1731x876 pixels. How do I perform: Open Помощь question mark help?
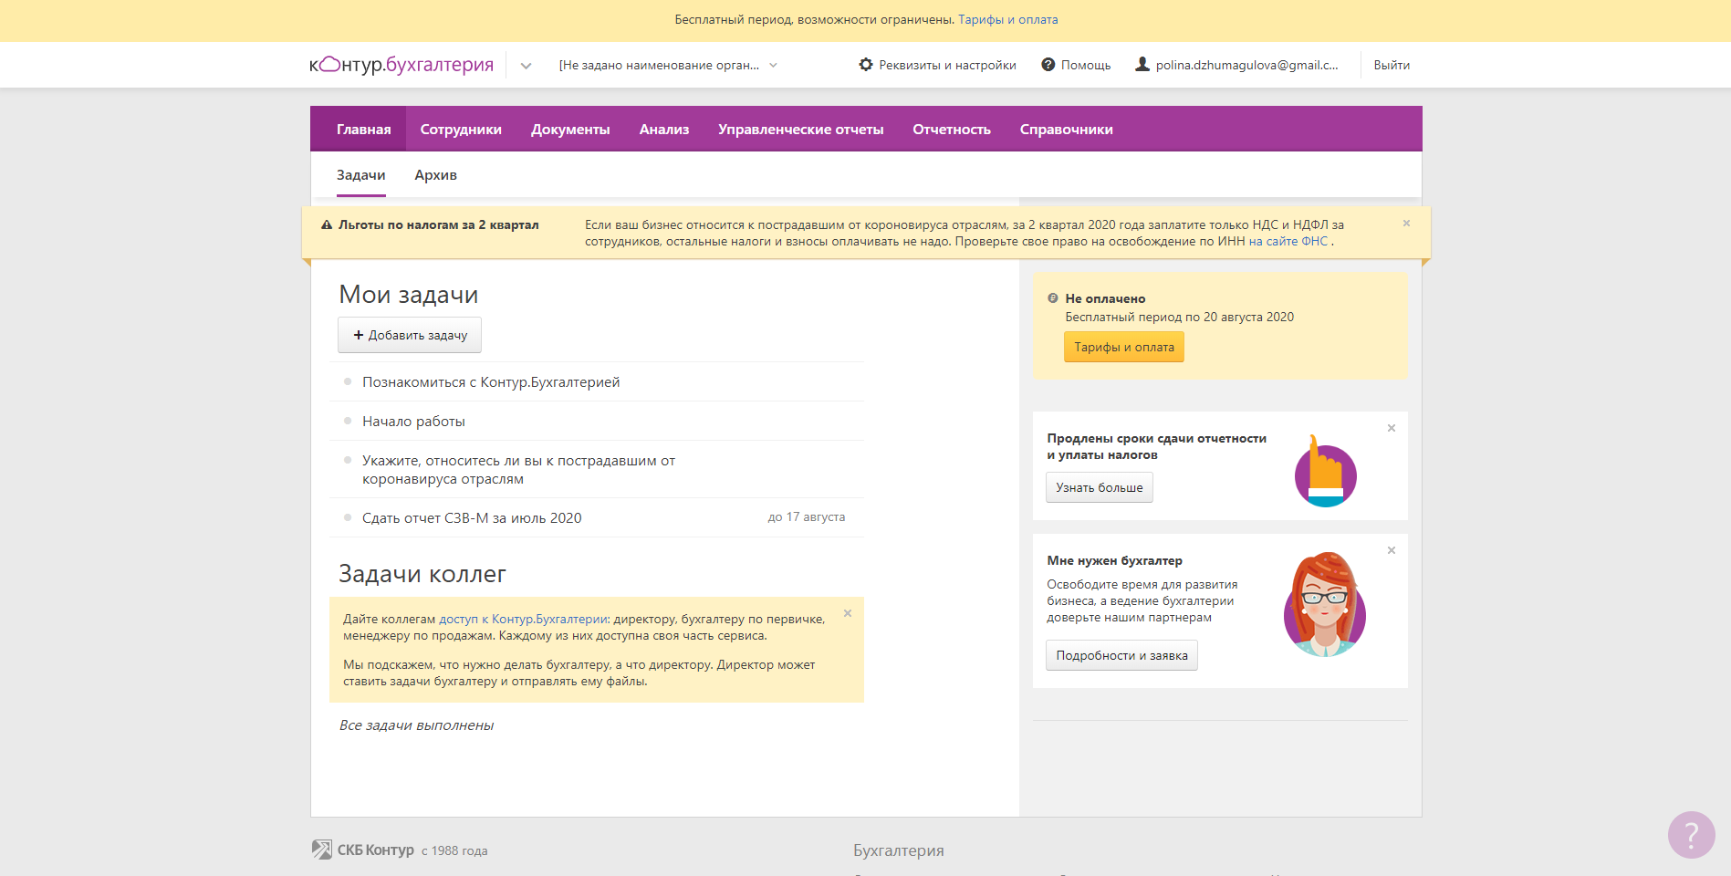pos(1077,65)
